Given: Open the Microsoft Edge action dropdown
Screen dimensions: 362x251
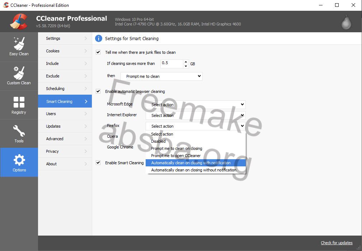Looking at the screenshot, I should tap(196, 104).
